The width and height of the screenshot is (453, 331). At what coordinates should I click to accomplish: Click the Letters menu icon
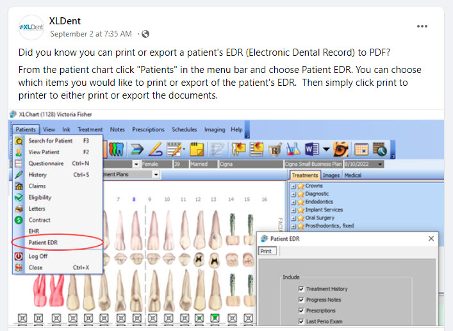(x=19, y=209)
